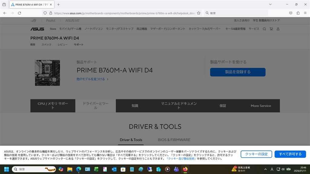Click the ROG logo in the top bar

point(33,20)
